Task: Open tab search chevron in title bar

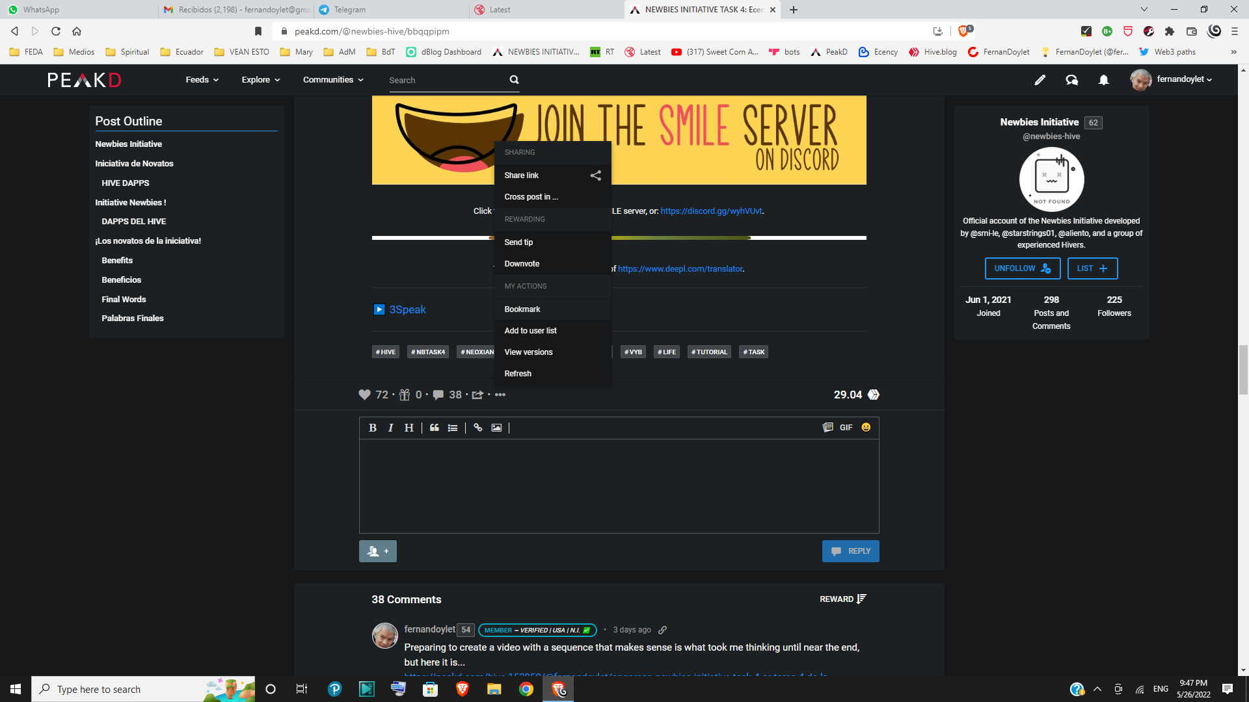Action: 1144,9
